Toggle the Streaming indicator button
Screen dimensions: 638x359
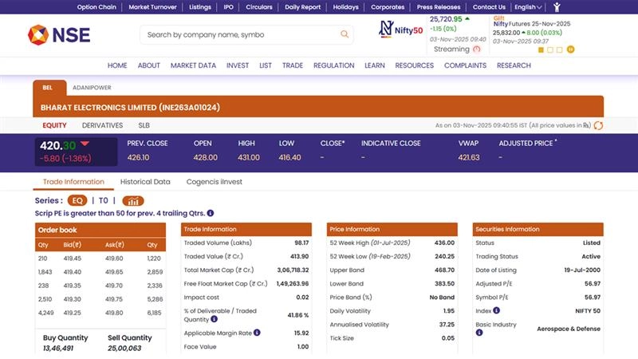coord(477,49)
